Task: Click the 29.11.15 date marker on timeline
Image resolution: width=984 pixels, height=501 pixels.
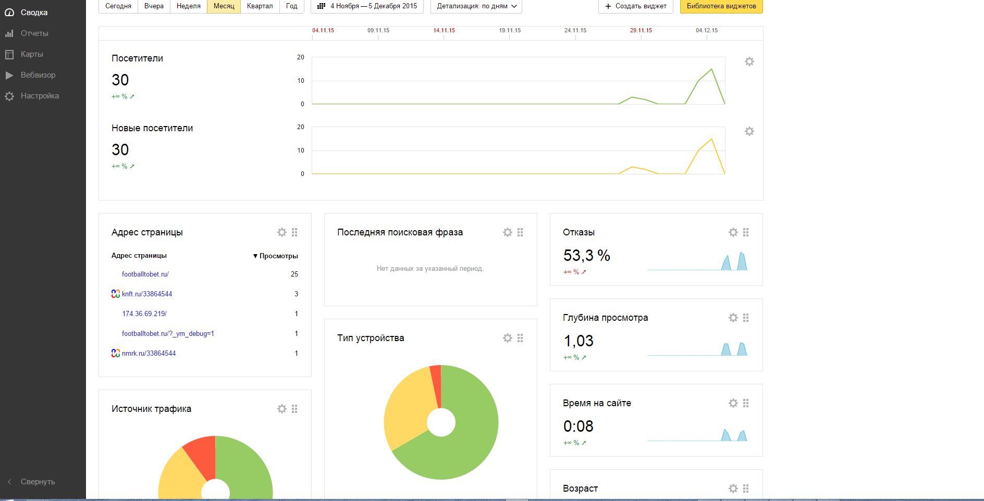Action: (641, 30)
